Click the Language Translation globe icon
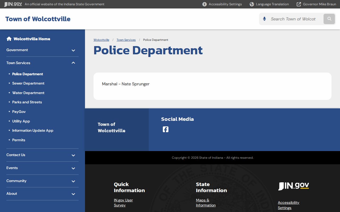This screenshot has width=340, height=212. coord(252,4)
